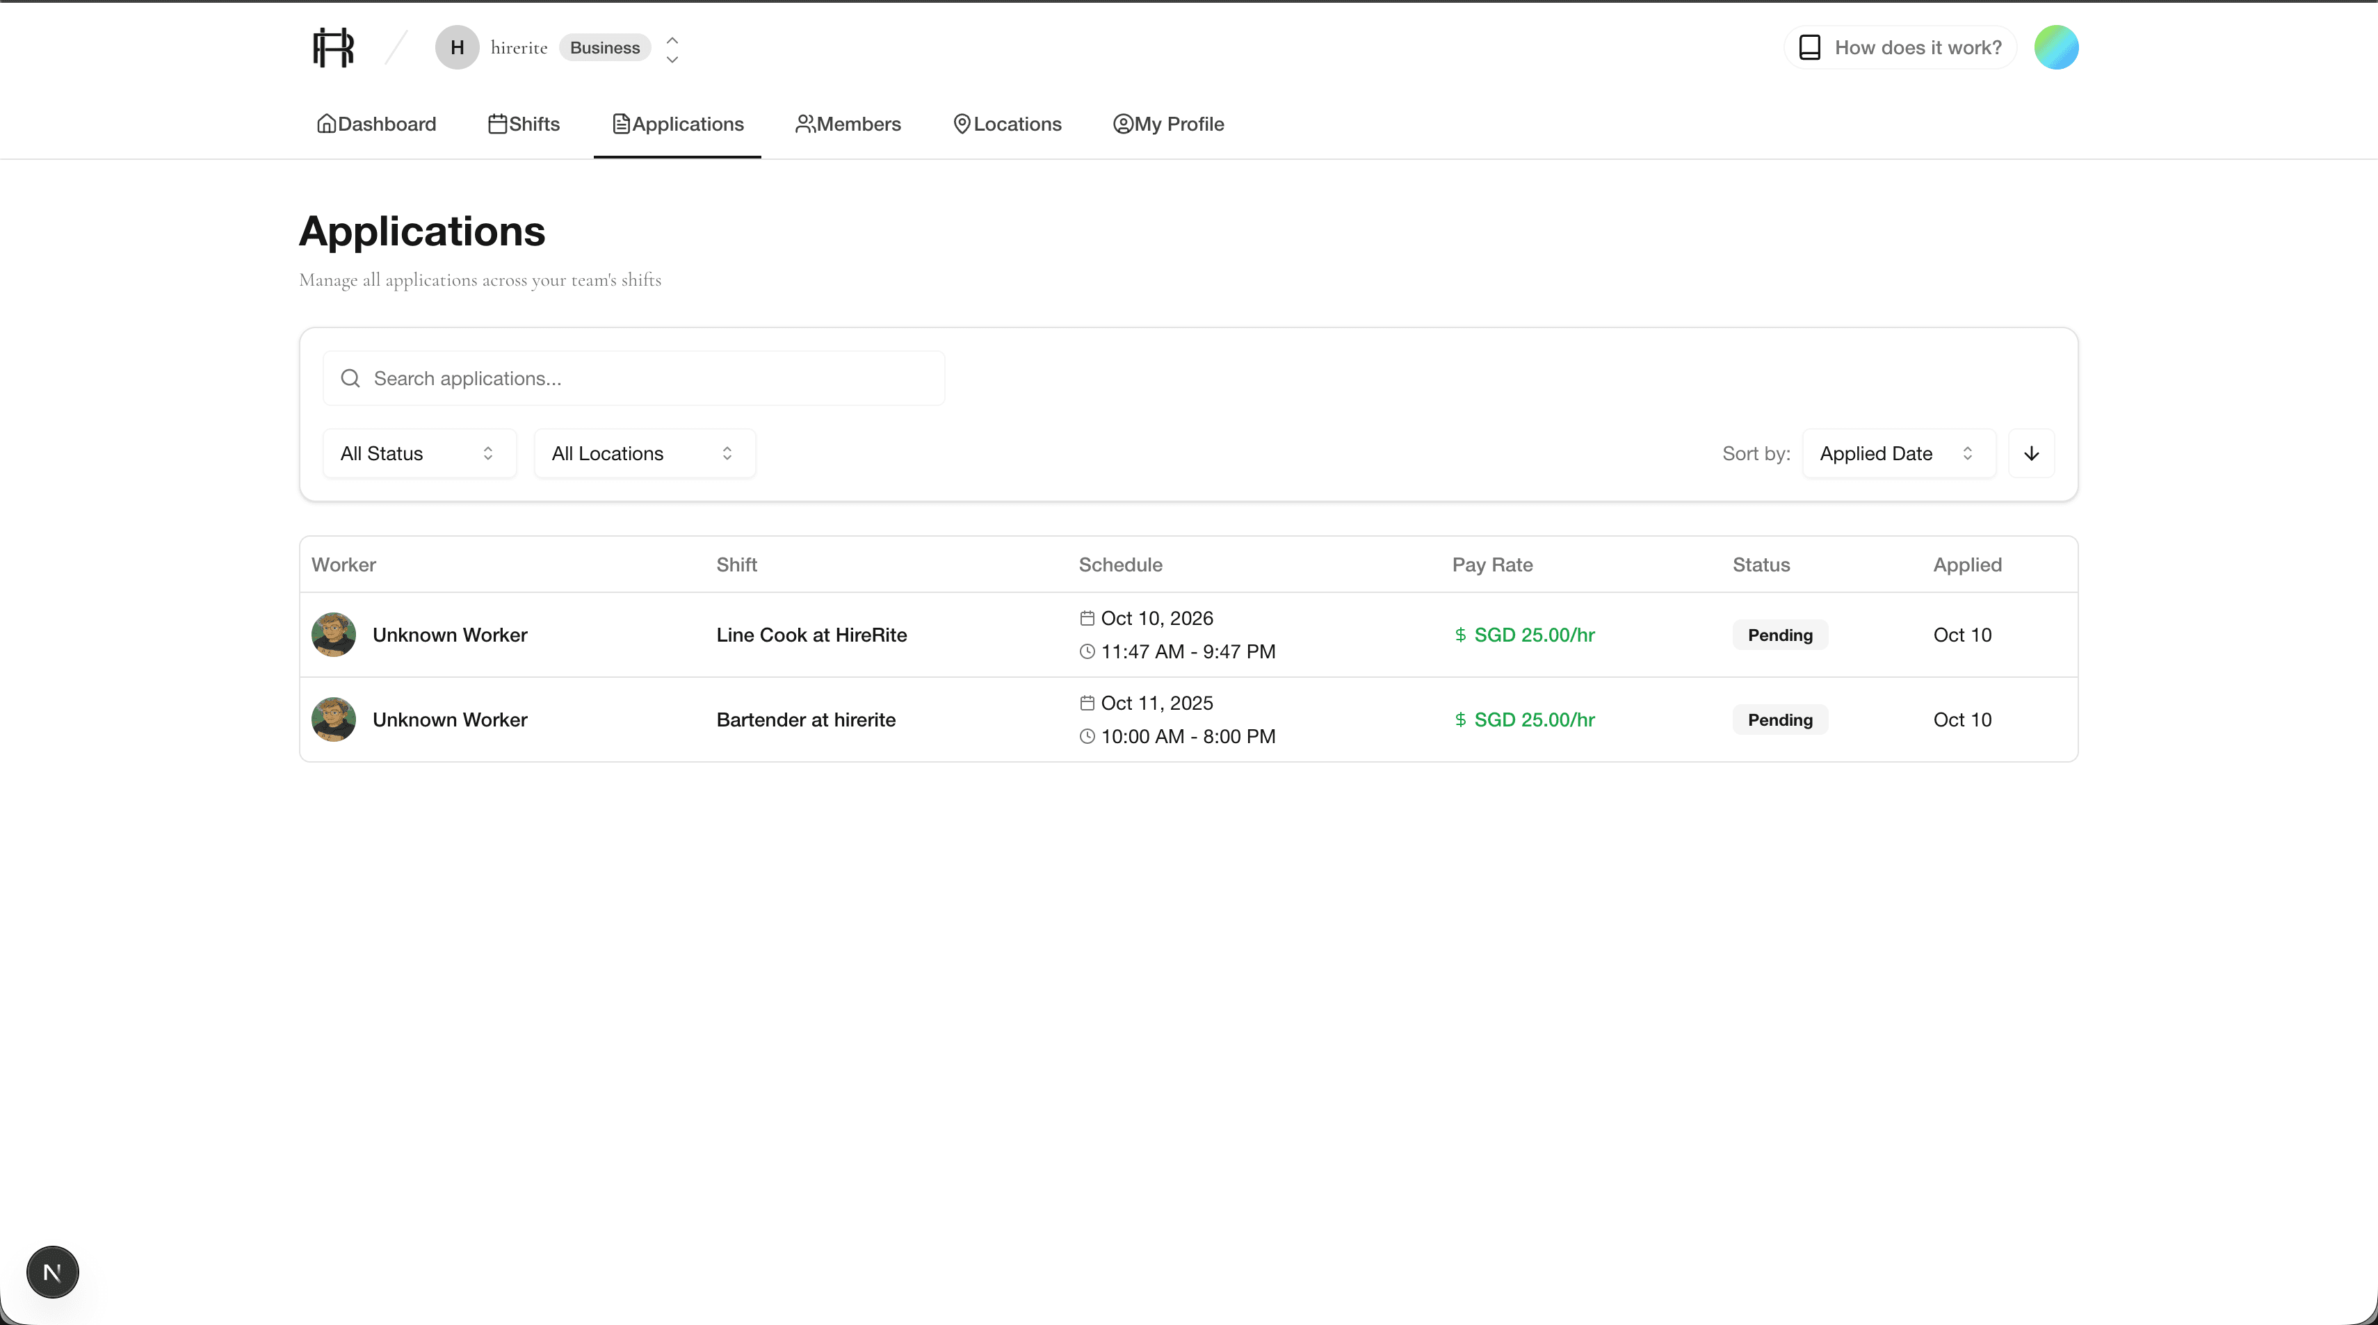The width and height of the screenshot is (2378, 1325).
Task: Click the HireRite logo icon
Action: [x=333, y=47]
